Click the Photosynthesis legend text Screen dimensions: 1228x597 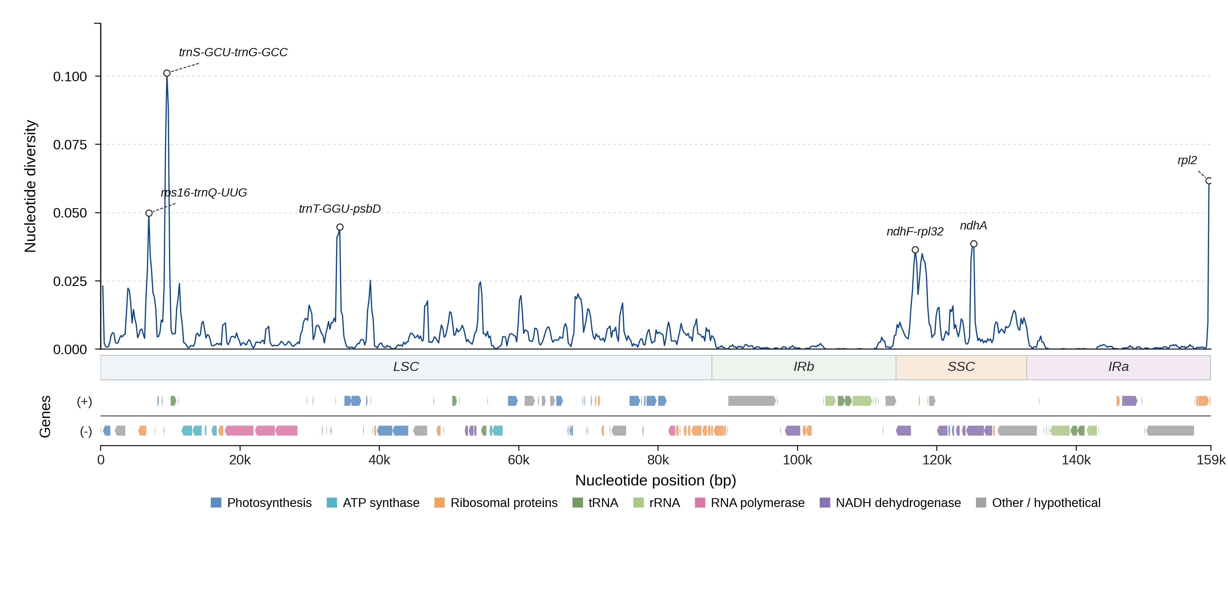coord(269,503)
